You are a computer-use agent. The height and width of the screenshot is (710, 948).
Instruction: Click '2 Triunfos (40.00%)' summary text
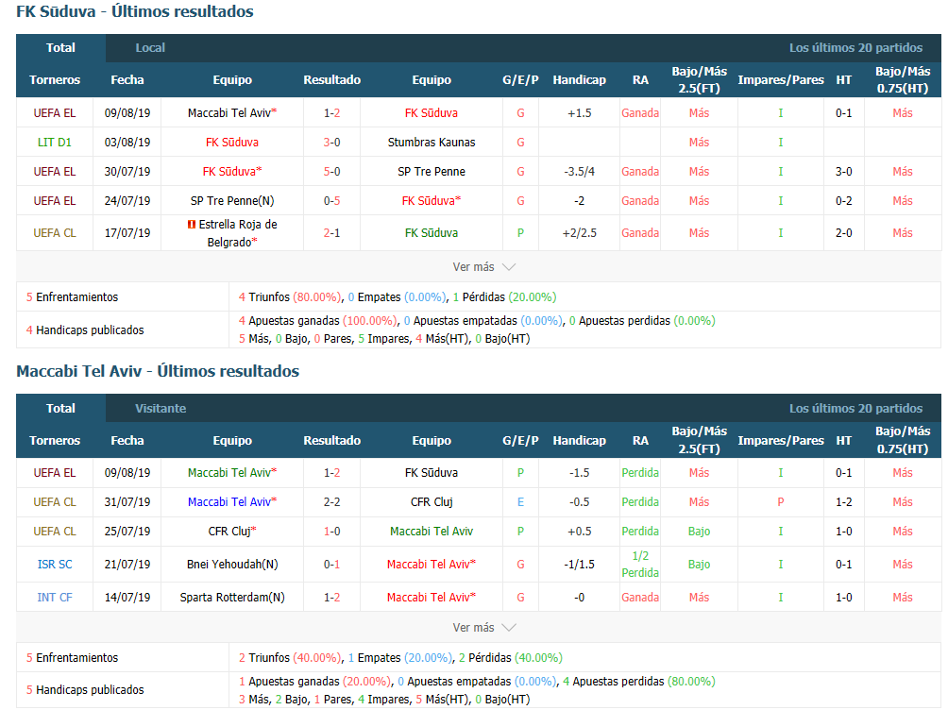[290, 657]
